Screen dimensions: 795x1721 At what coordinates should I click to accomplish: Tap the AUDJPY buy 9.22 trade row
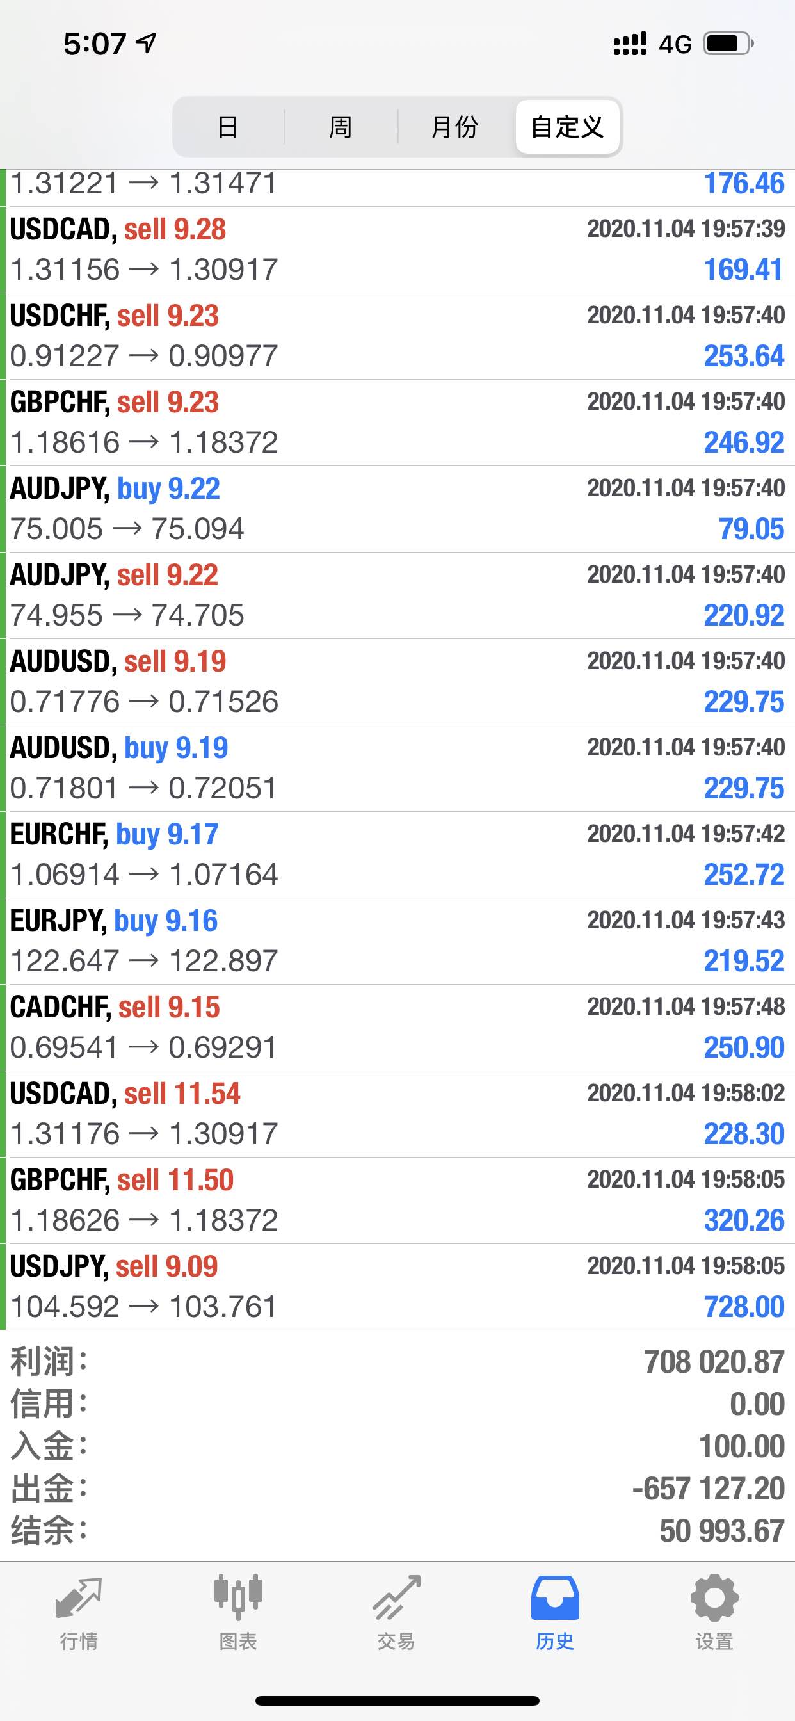pyautogui.click(x=397, y=509)
